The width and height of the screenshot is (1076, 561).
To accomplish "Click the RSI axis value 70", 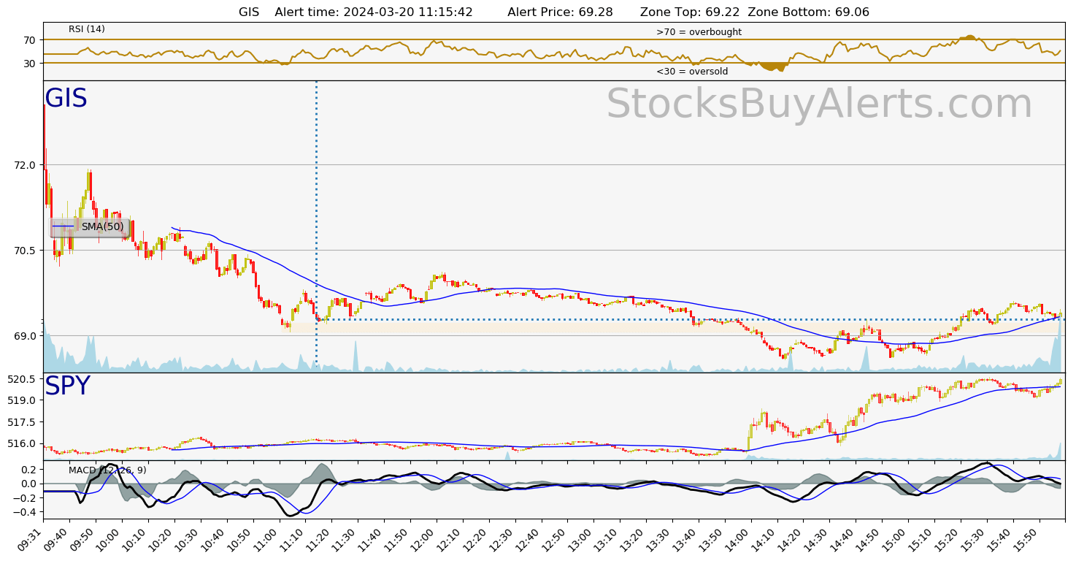I will (x=29, y=39).
